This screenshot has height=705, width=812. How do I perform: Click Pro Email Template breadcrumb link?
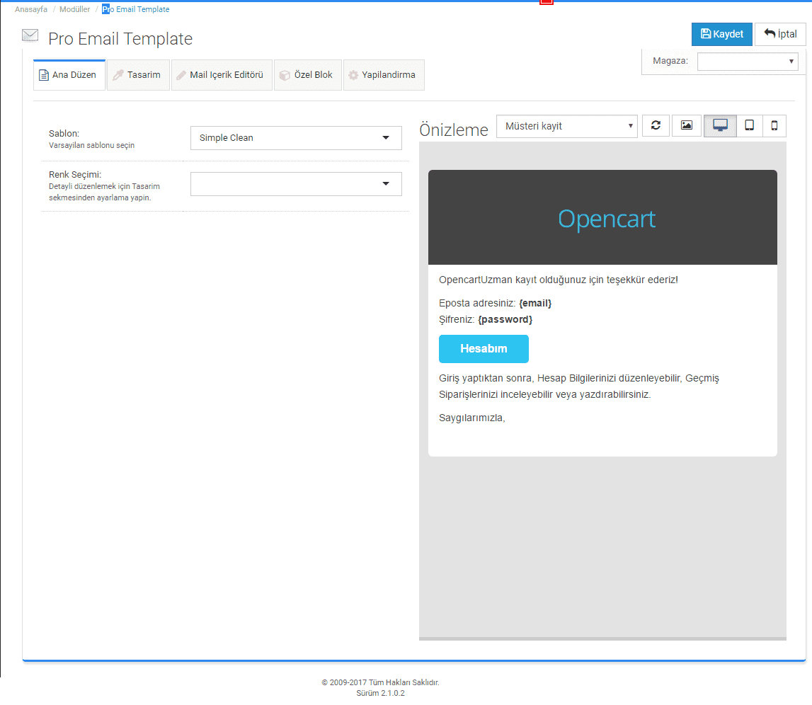point(136,9)
